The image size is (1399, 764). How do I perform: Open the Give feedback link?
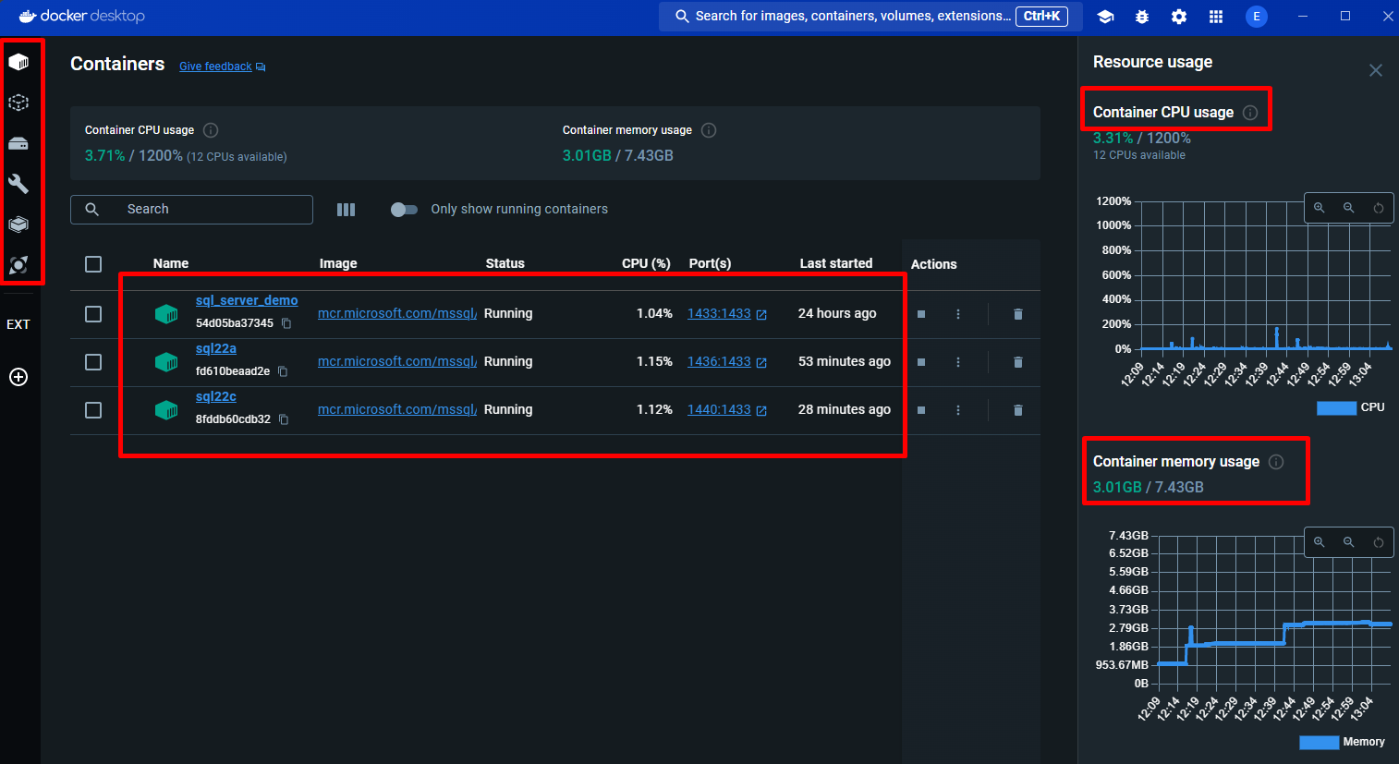click(222, 67)
